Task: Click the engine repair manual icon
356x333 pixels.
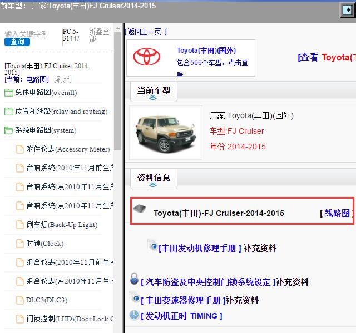Action: (x=152, y=245)
